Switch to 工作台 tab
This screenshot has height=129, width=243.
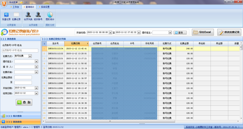click(15, 7)
